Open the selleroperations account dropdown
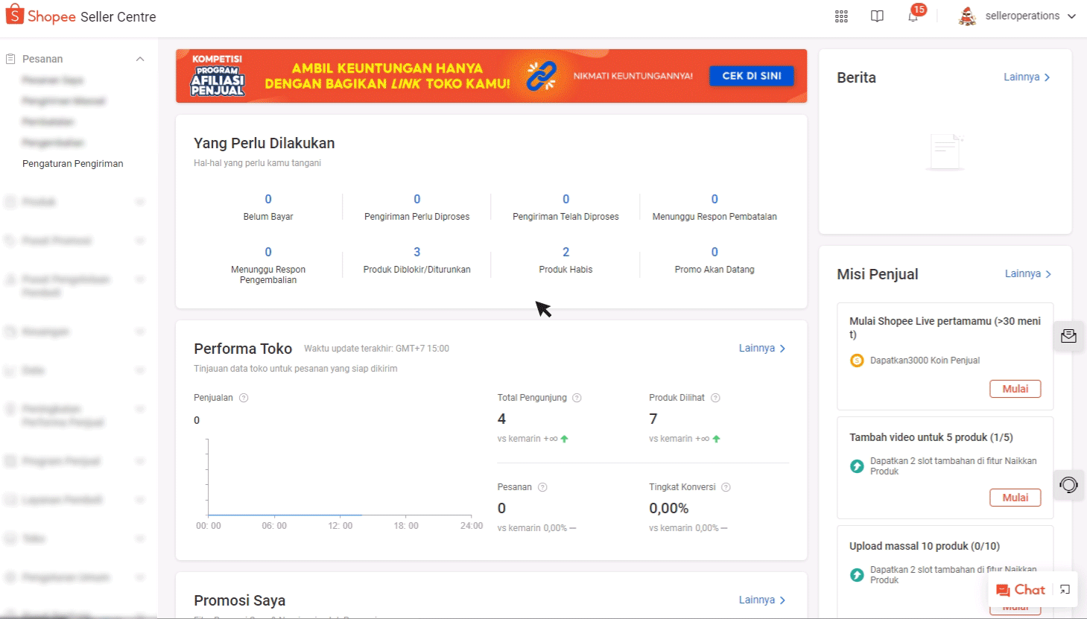Viewport: 1087px width, 619px height. pyautogui.click(x=1018, y=16)
